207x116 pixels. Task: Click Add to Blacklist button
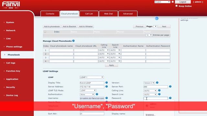point(69,26)
